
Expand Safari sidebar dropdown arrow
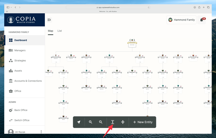[x=11, y=7]
